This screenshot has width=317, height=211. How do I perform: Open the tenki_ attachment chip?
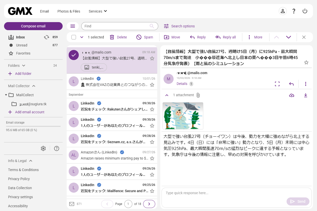[x=94, y=67]
